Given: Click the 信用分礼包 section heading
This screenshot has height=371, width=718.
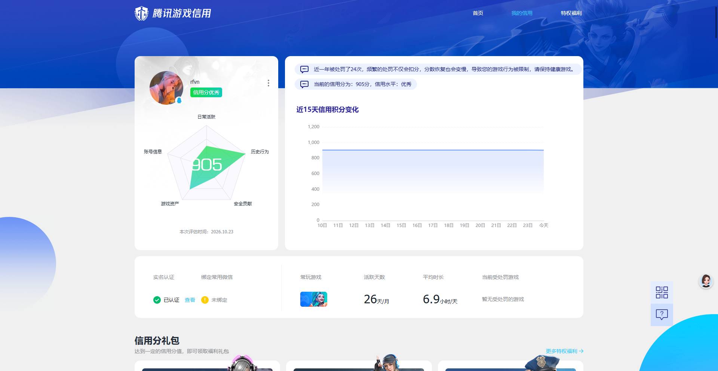Looking at the screenshot, I should [157, 340].
